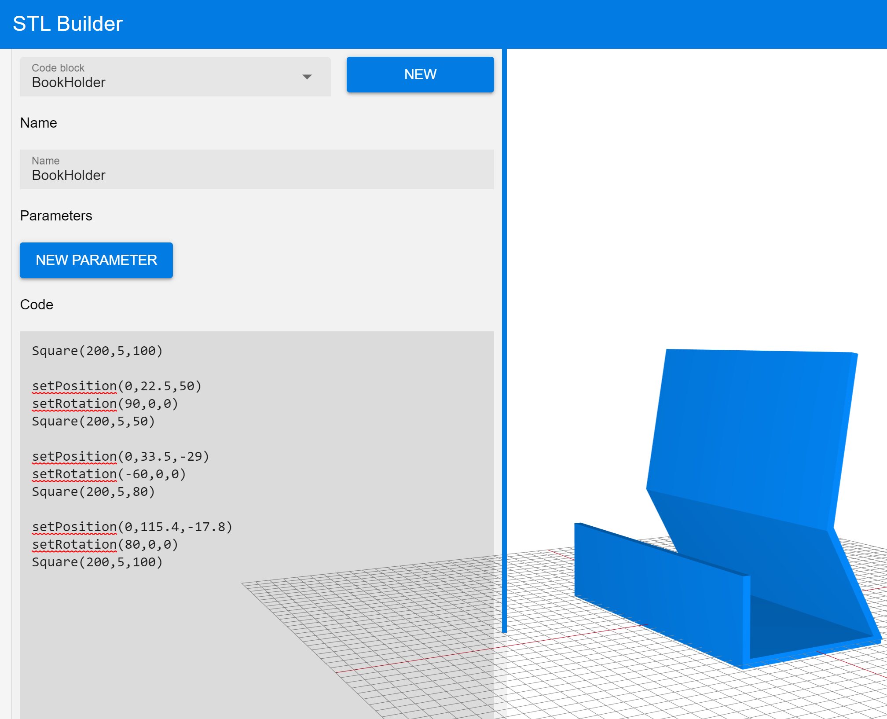
Task: Click the NEW PARAMETER button
Action: click(96, 260)
